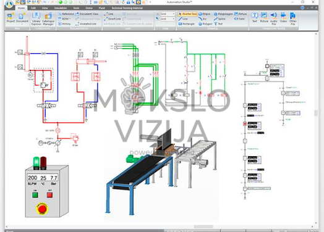Click the green indicator lamp

[36, 162]
